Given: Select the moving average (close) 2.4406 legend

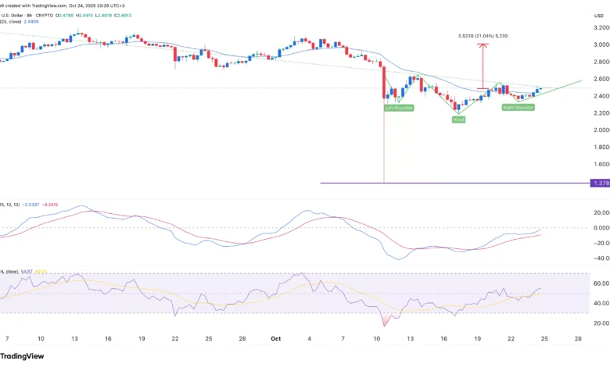Looking at the screenshot, I should pyautogui.click(x=23, y=21).
